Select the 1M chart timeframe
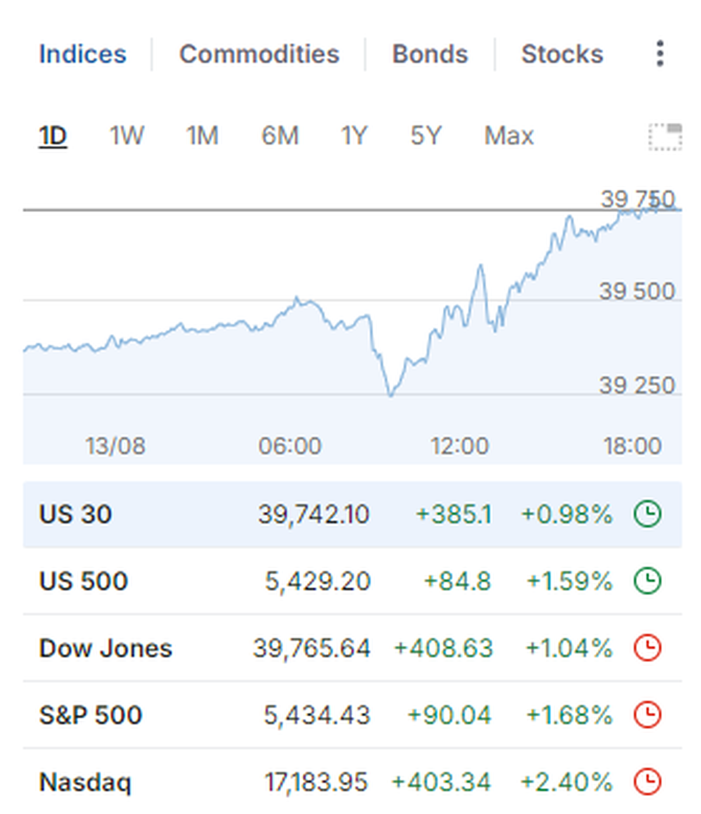 point(202,136)
